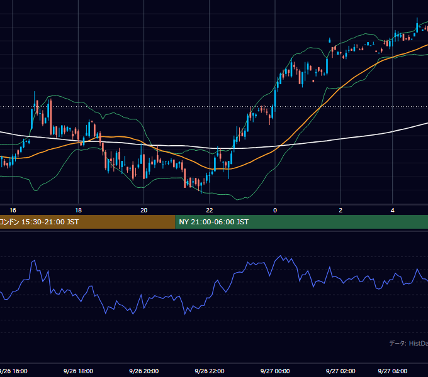Click the 9/26 18:00 date label
This screenshot has height=377, width=428.
tap(78, 371)
